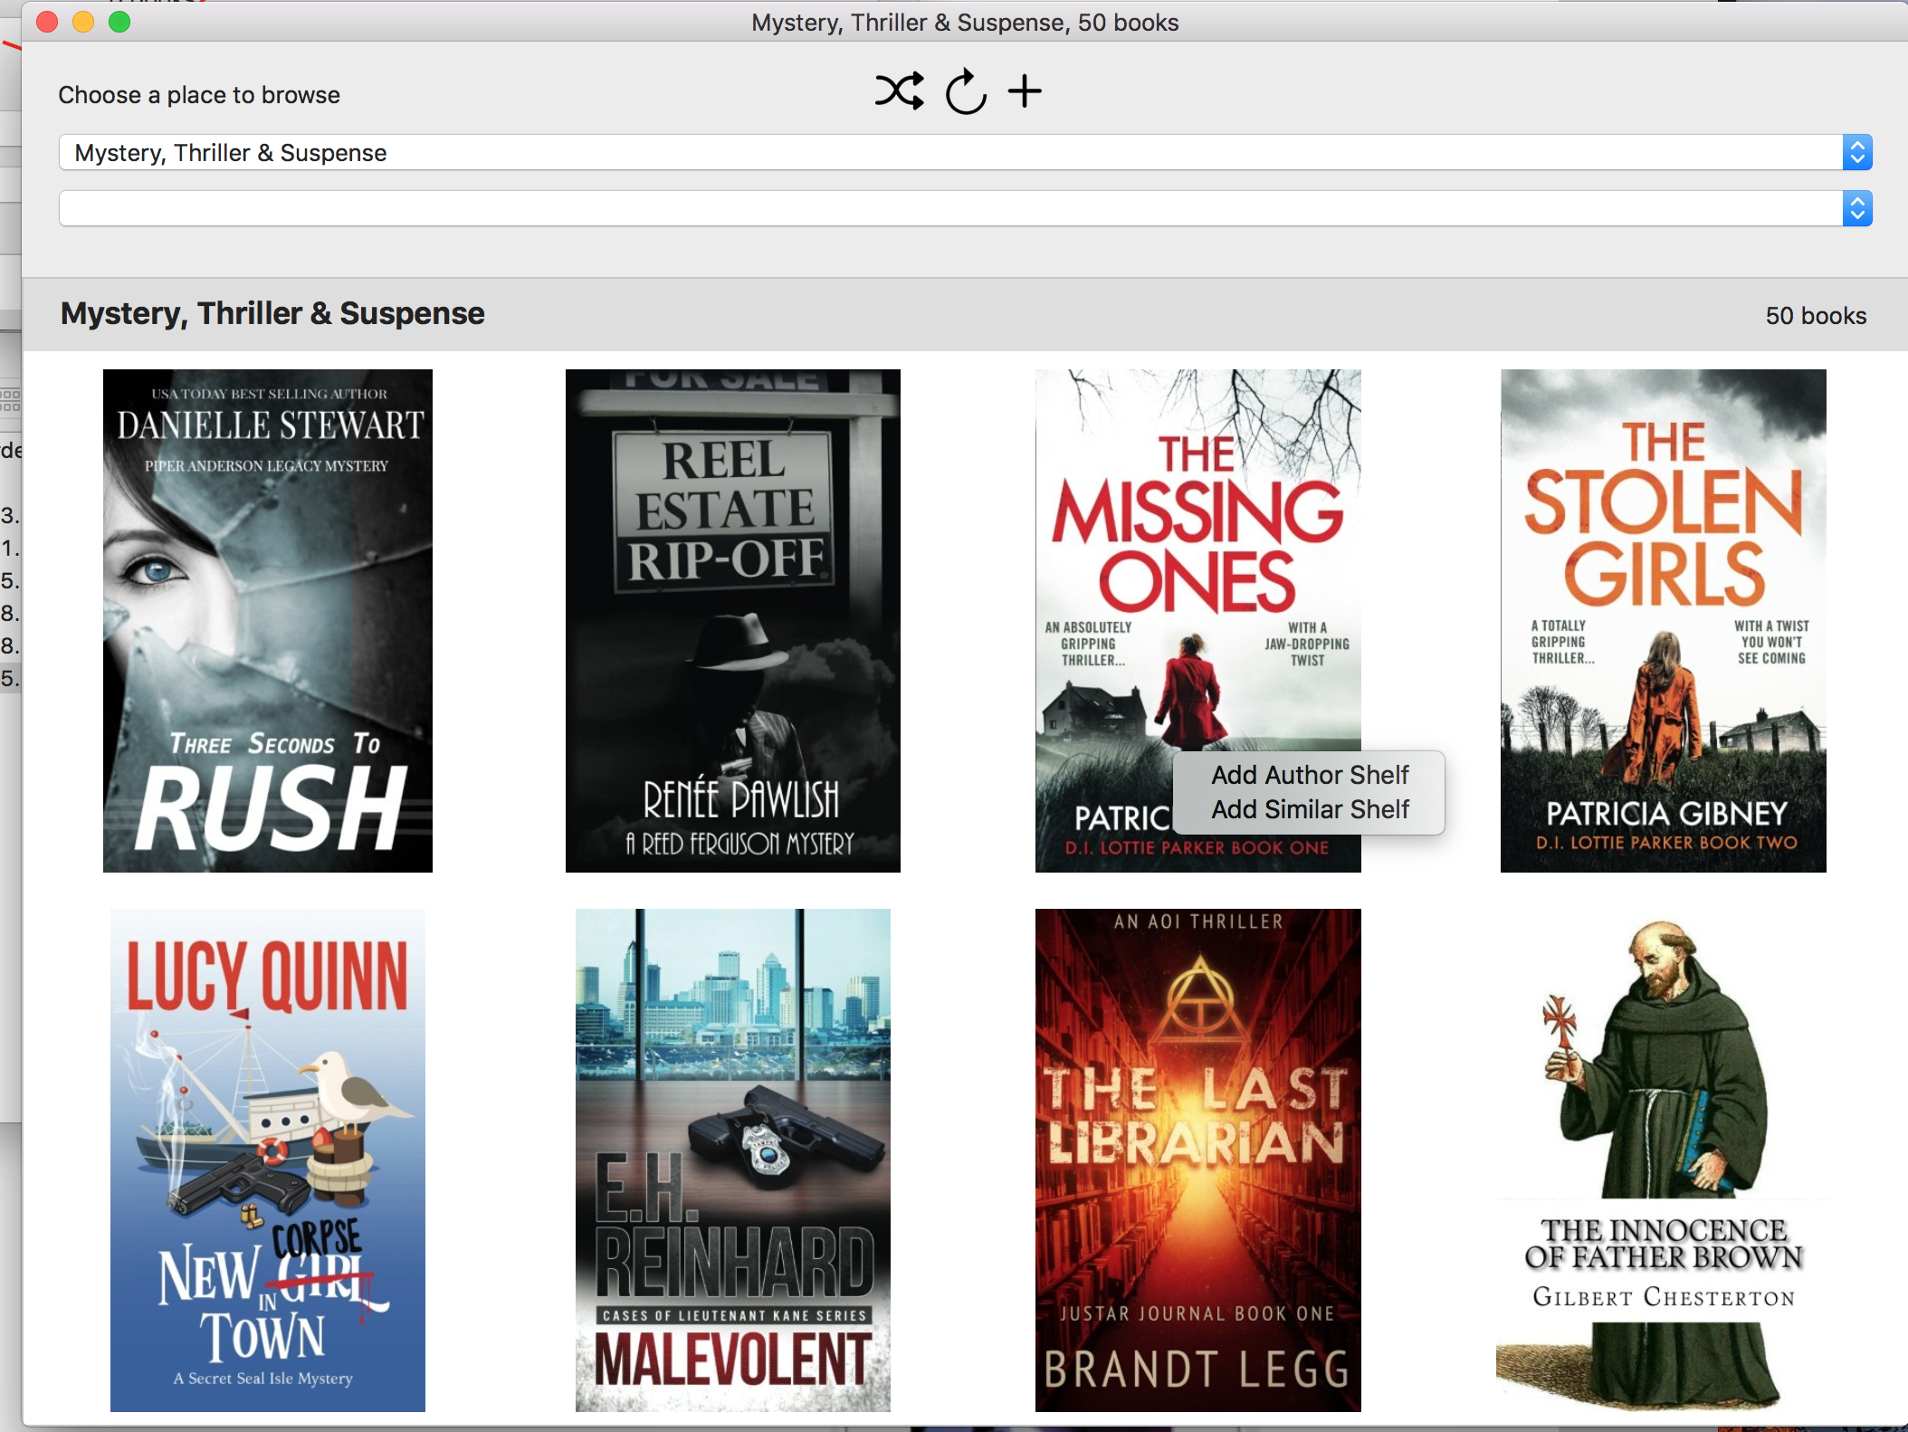Screen dimensions: 1908x1432
Task: Select The Last Librarian book cover
Action: [x=1198, y=1160]
